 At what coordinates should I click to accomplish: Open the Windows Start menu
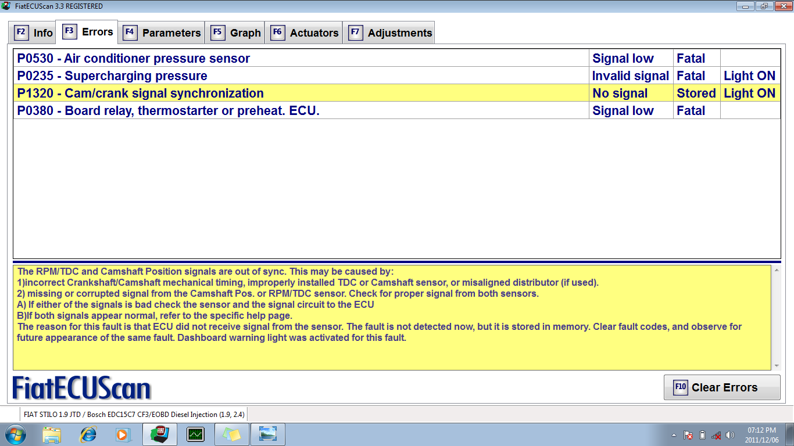(x=15, y=434)
